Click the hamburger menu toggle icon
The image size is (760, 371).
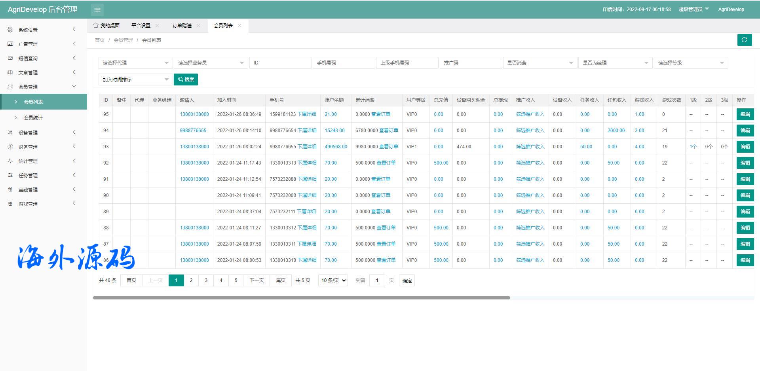[x=97, y=9]
